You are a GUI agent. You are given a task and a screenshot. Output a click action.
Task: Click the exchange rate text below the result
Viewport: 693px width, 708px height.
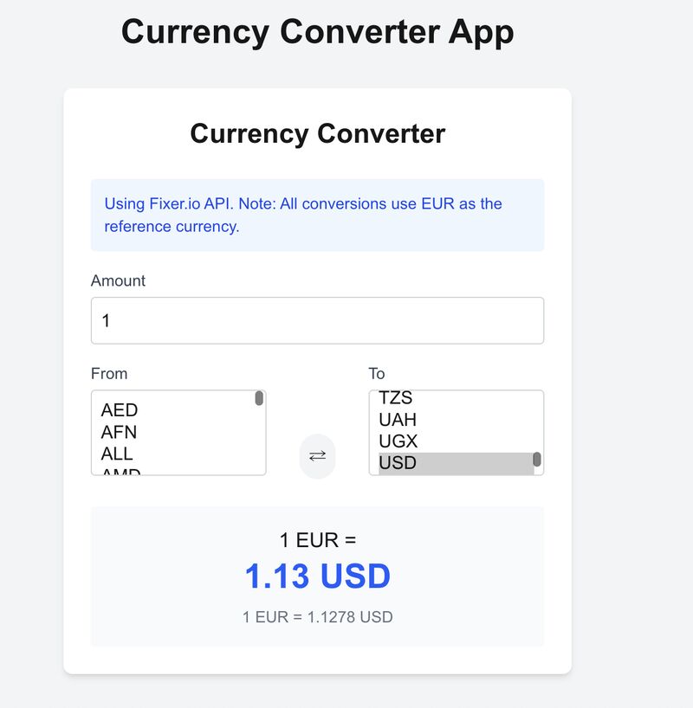click(317, 617)
